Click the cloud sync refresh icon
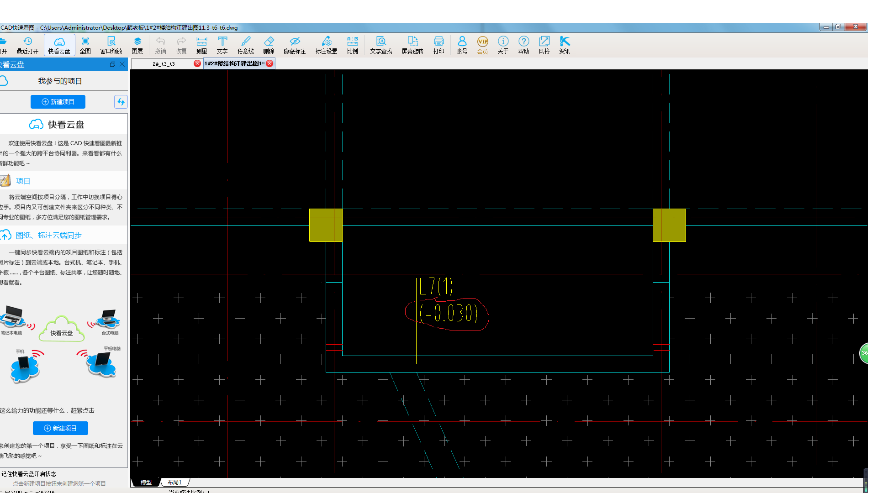The image size is (877, 493). coord(121,102)
